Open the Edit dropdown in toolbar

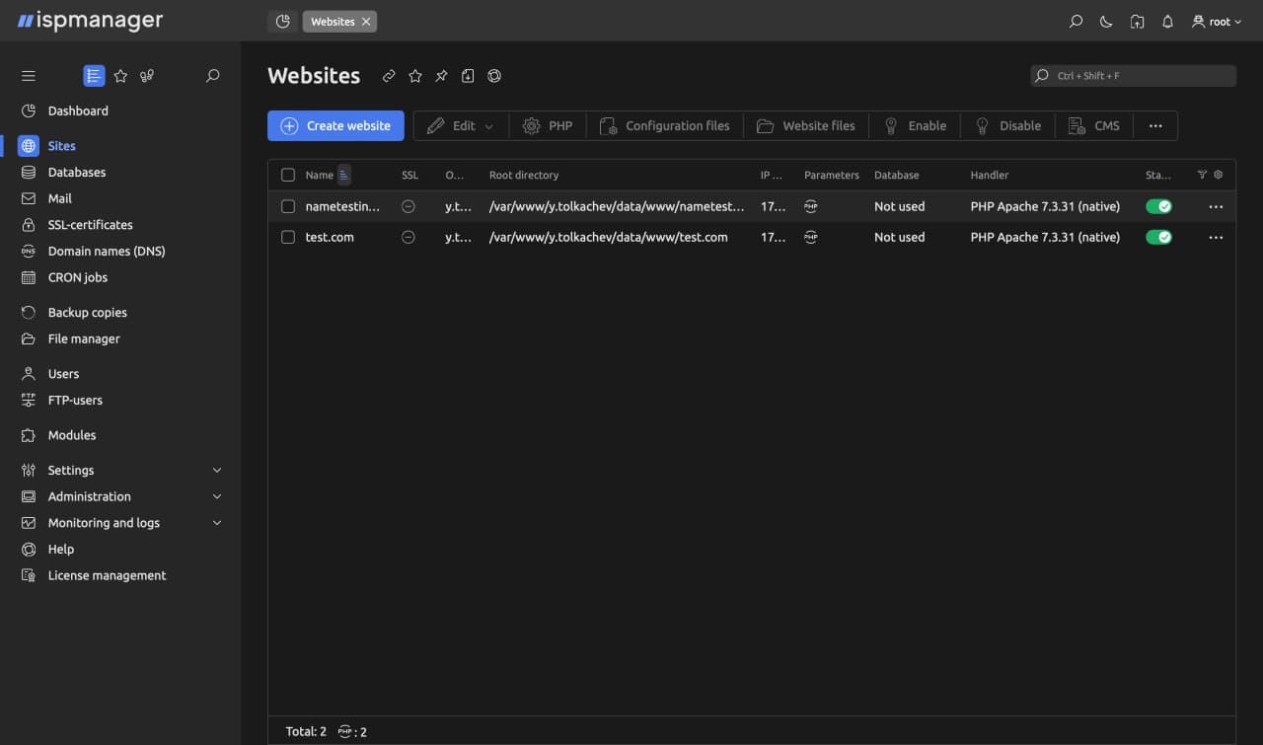click(460, 125)
